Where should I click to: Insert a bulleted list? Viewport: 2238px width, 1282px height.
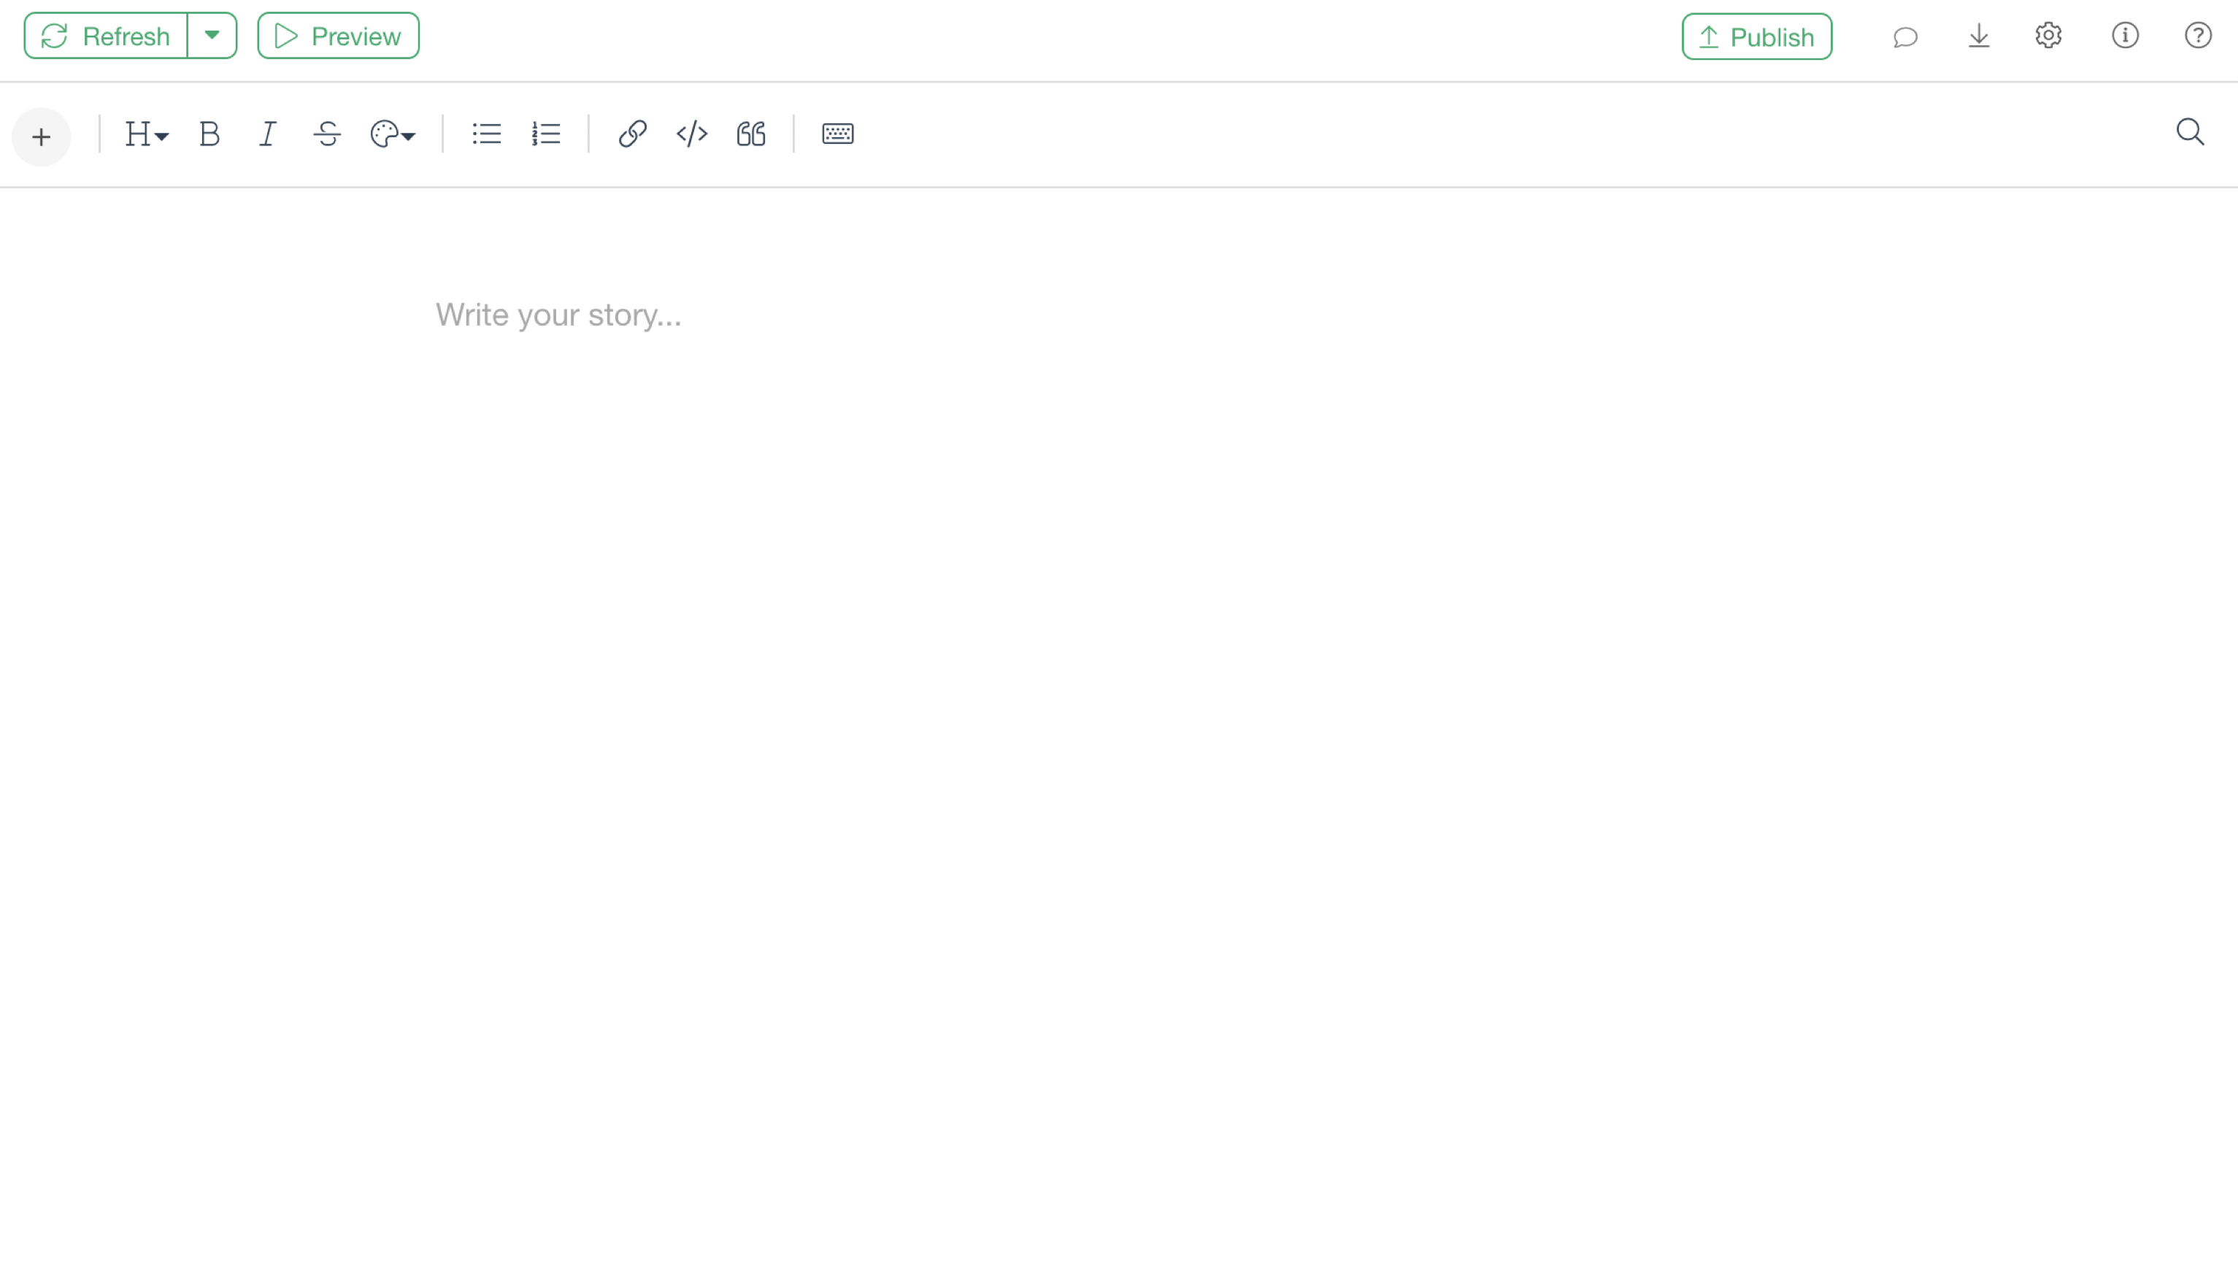[486, 134]
